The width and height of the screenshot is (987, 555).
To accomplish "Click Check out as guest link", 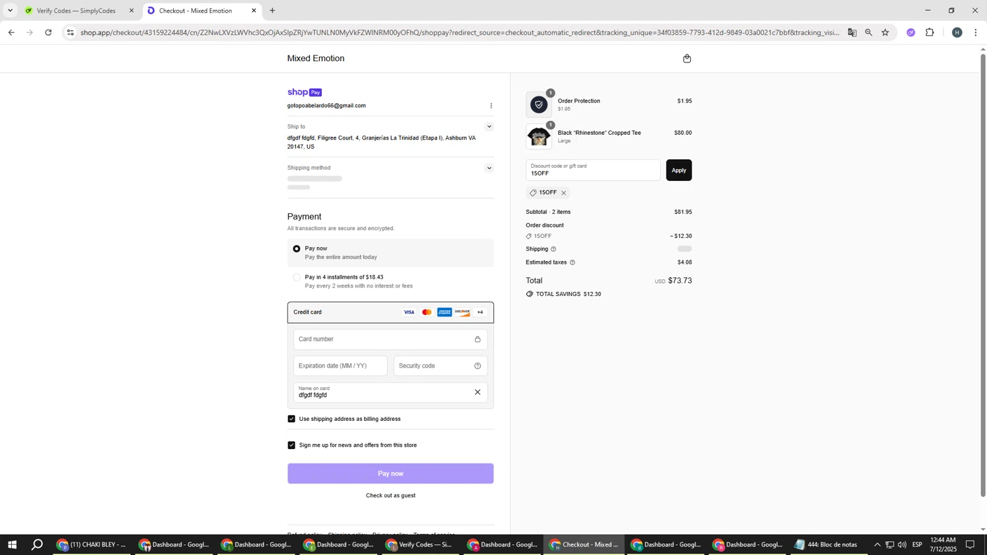I will 390,496.
